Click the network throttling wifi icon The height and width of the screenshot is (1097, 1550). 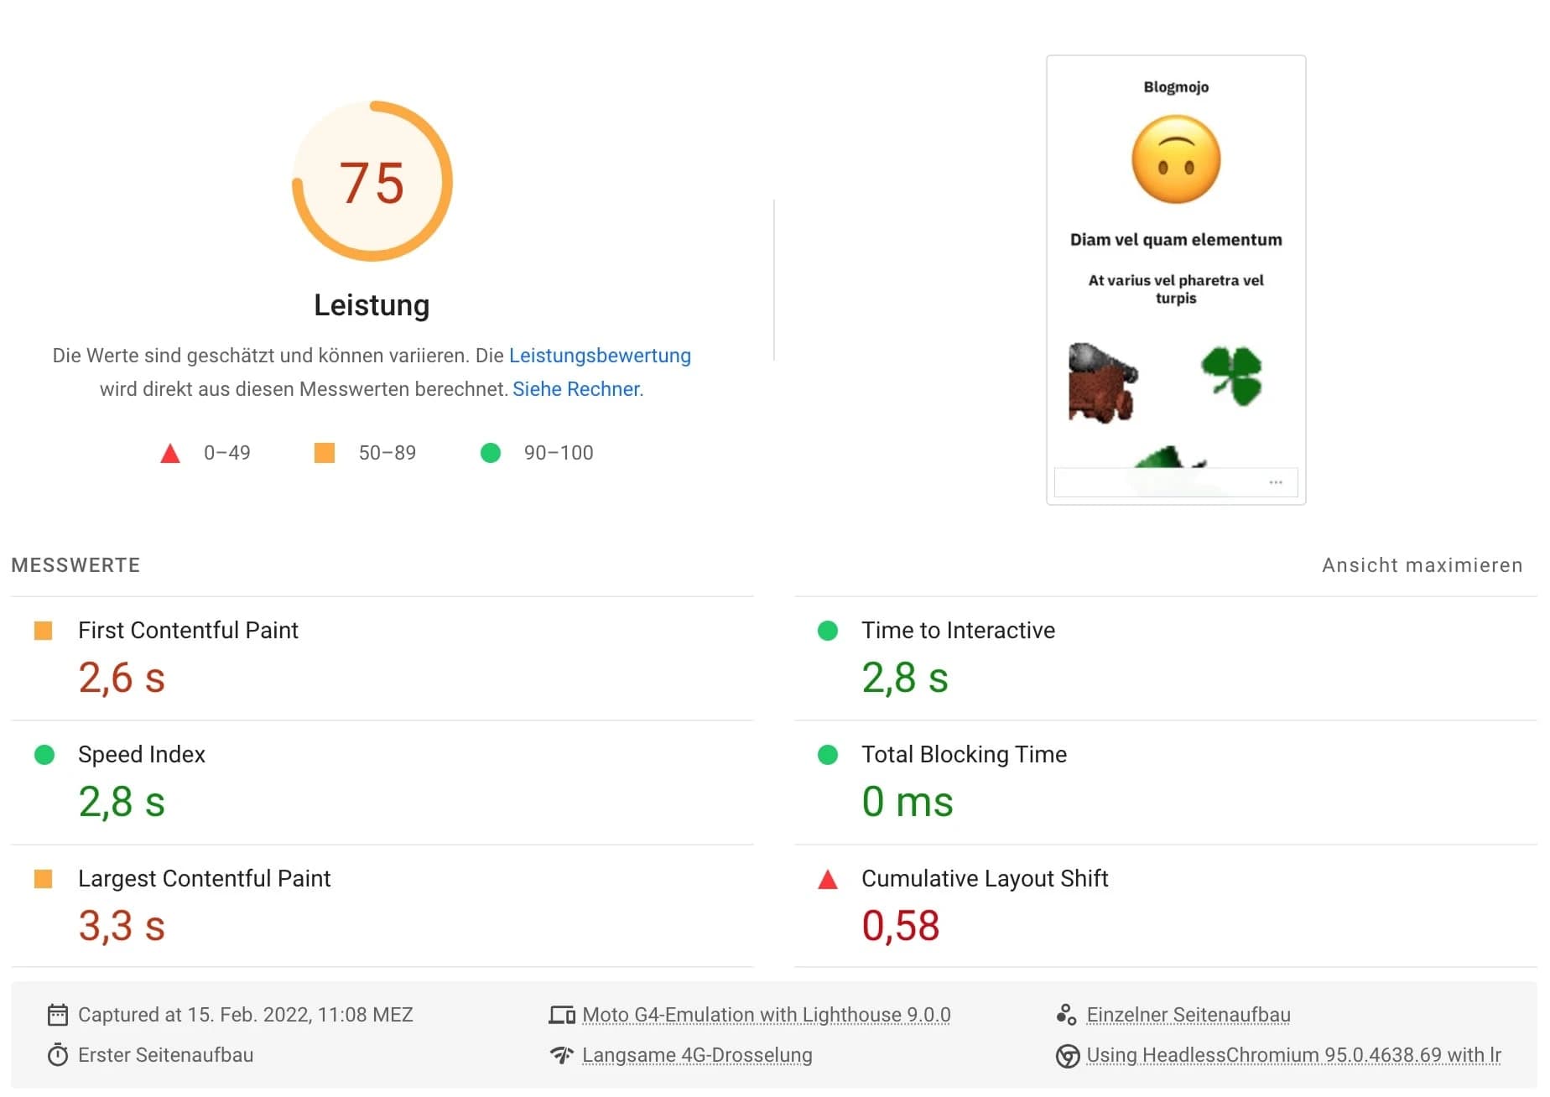click(560, 1055)
